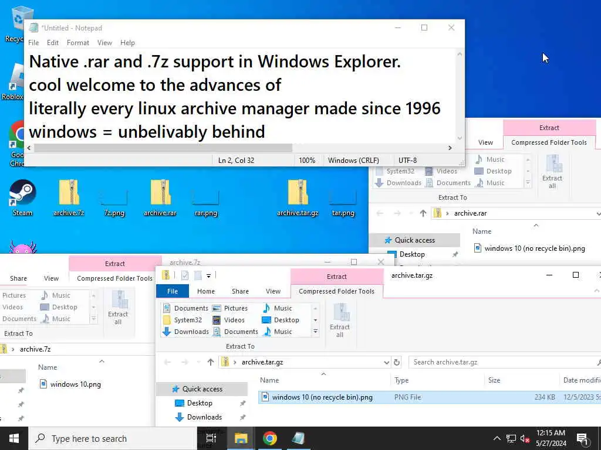Select Desktop in archive.tar.gz navigation pane
The height and width of the screenshot is (450, 601).
(x=200, y=403)
